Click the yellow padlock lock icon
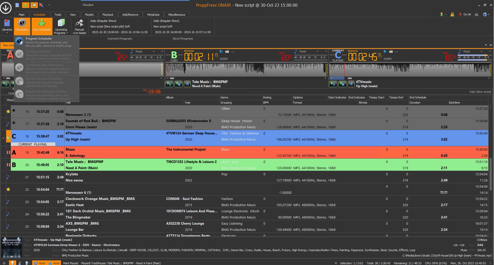The height and width of the screenshot is (265, 494). [x=452, y=14]
